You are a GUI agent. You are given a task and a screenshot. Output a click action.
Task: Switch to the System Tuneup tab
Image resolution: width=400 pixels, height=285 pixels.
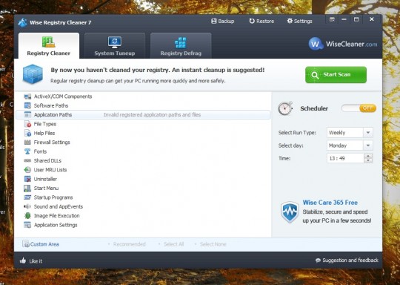115,46
